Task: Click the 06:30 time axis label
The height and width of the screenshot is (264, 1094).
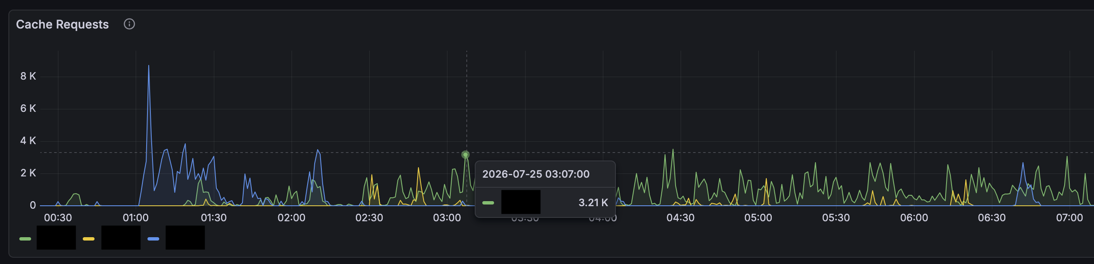Action: (991, 218)
